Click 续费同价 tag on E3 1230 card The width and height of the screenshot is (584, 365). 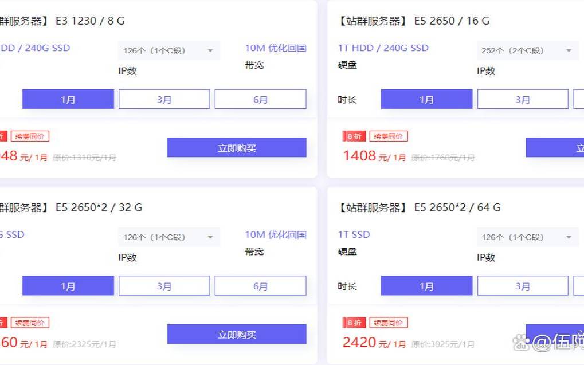pyautogui.click(x=30, y=136)
